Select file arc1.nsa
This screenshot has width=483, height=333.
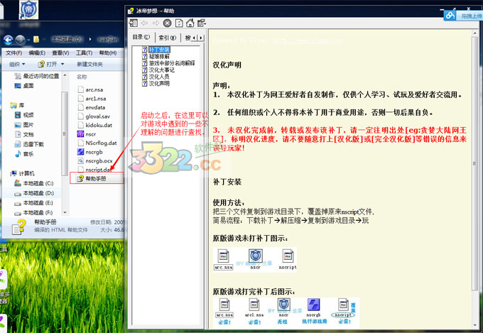point(92,99)
